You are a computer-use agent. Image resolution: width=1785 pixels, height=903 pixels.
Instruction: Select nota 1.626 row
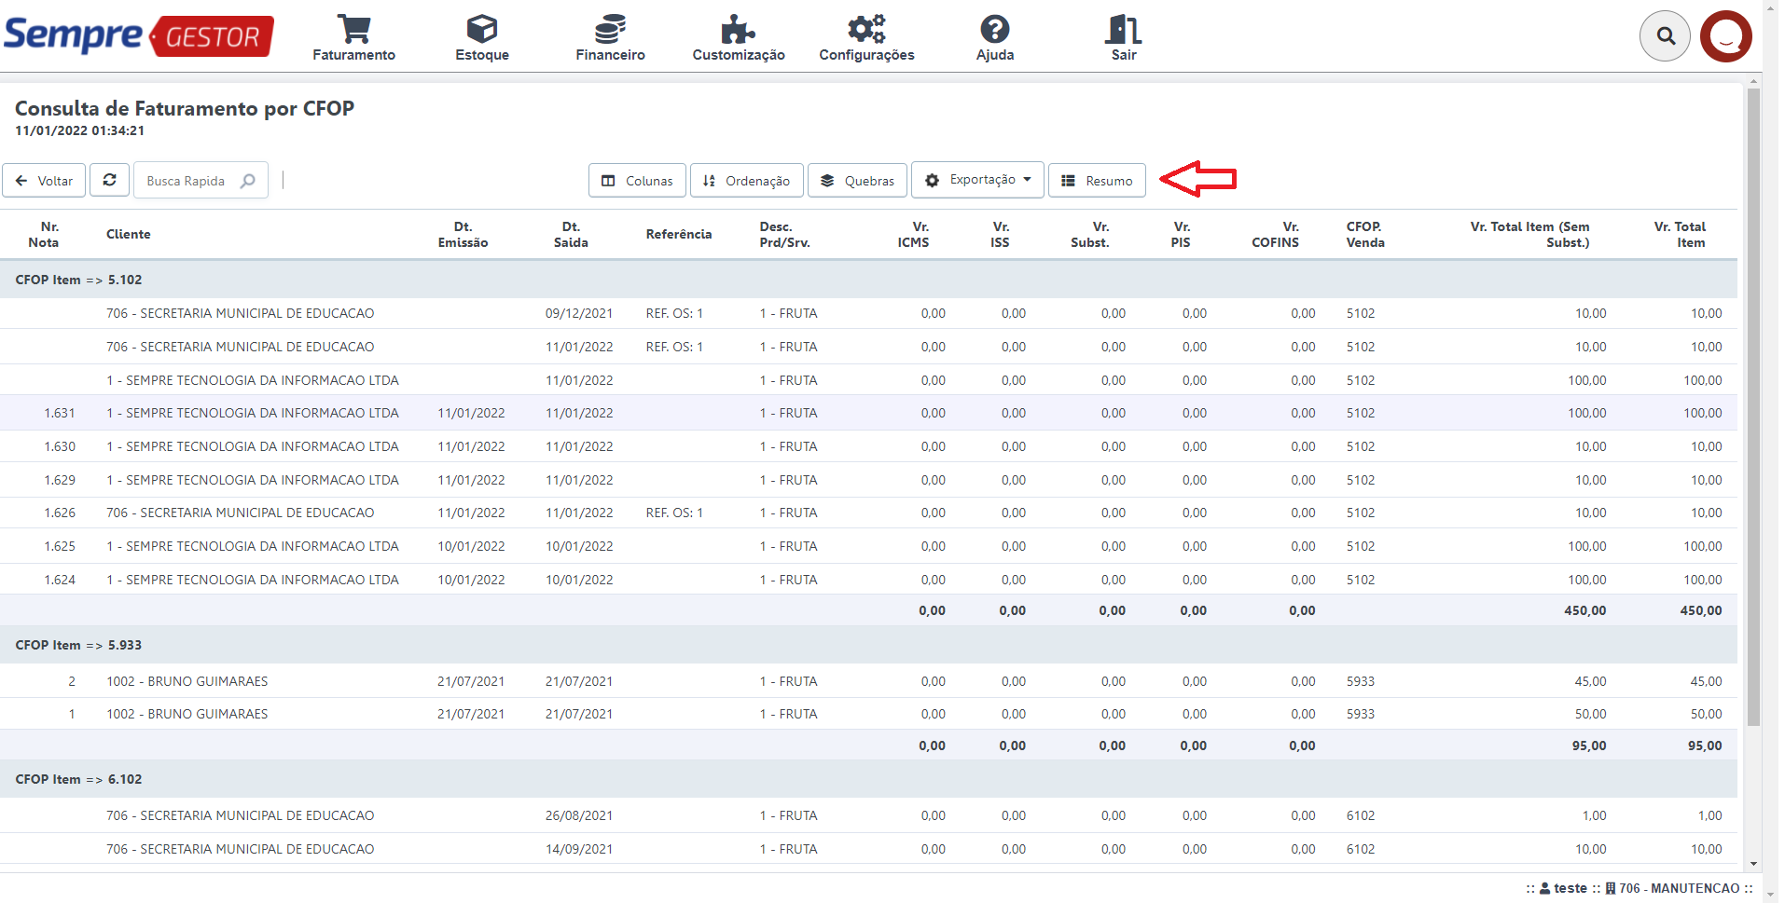[x=868, y=513]
